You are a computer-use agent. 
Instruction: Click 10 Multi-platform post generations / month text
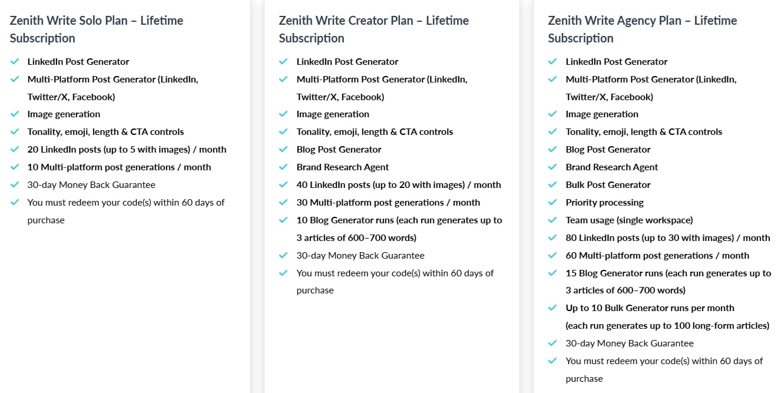tap(119, 167)
